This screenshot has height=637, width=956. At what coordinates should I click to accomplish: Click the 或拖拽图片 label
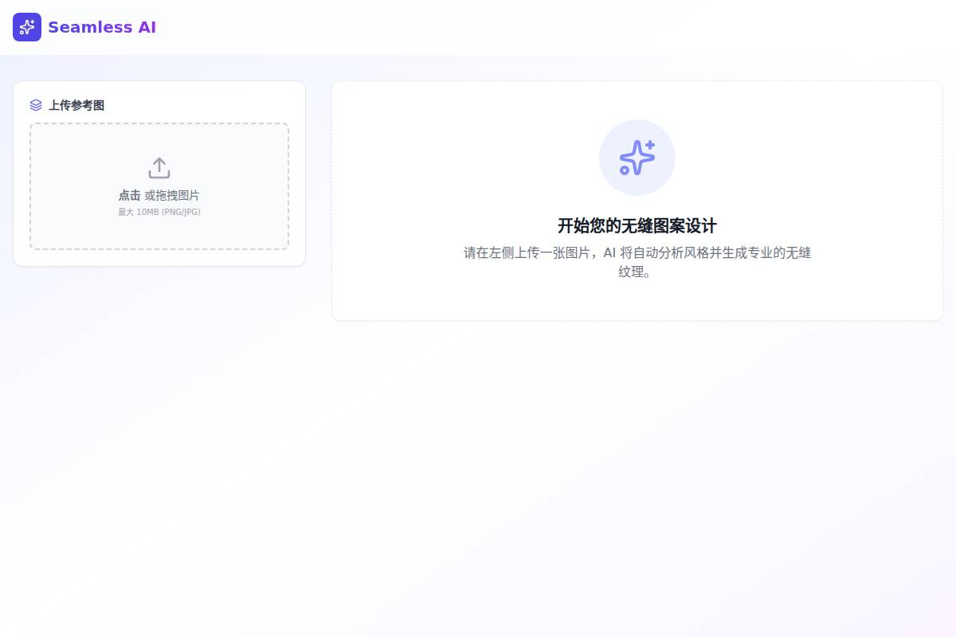[172, 195]
